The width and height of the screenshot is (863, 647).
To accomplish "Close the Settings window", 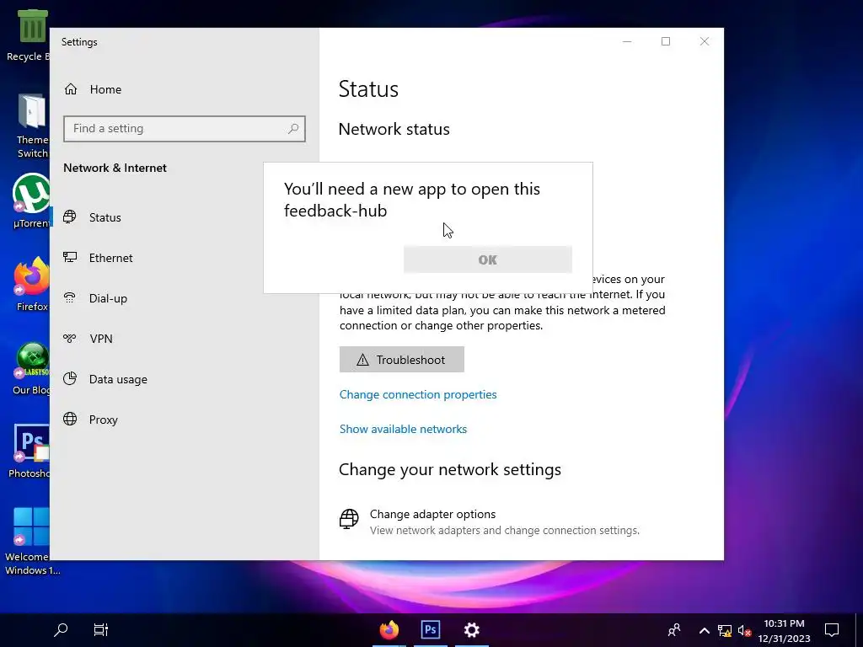I will (x=704, y=41).
